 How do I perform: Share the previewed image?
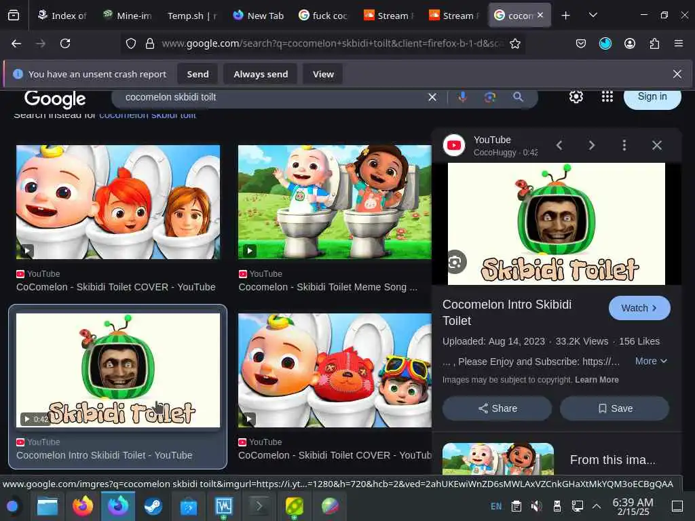pos(497,408)
